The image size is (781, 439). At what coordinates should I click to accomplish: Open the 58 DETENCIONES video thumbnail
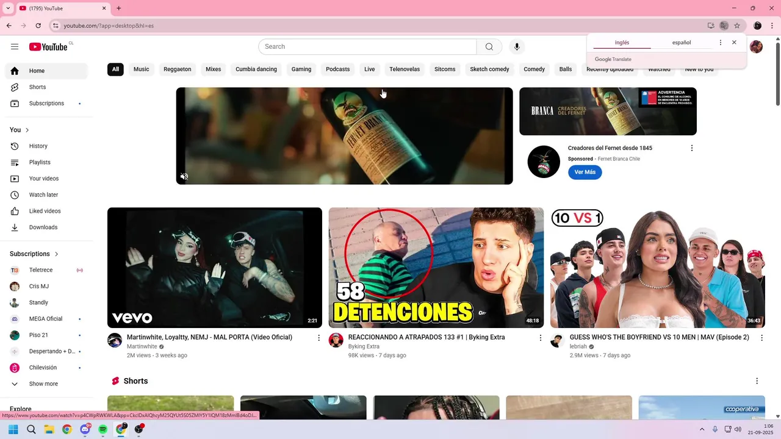[436, 268]
